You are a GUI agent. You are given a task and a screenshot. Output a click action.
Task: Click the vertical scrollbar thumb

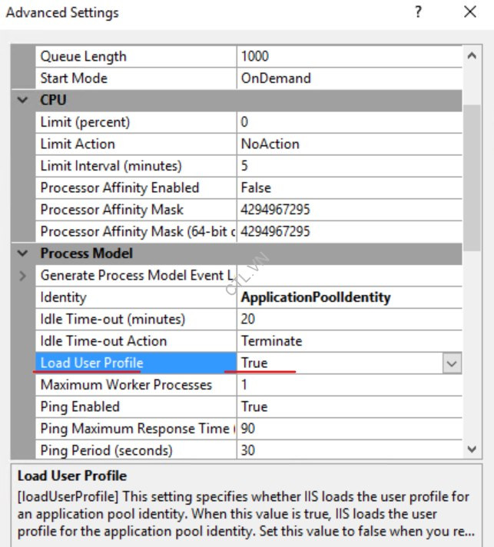pos(472,177)
